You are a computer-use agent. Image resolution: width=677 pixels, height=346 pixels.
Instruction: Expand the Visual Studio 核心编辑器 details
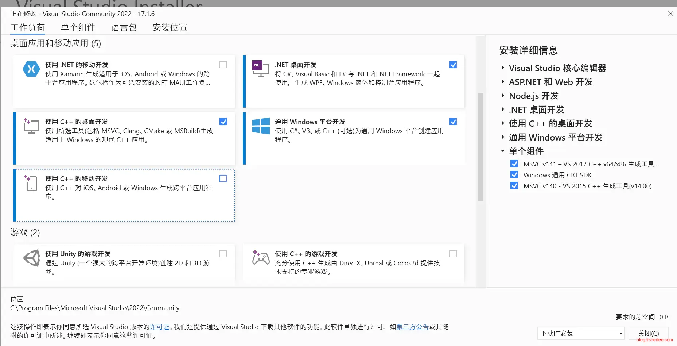(503, 68)
